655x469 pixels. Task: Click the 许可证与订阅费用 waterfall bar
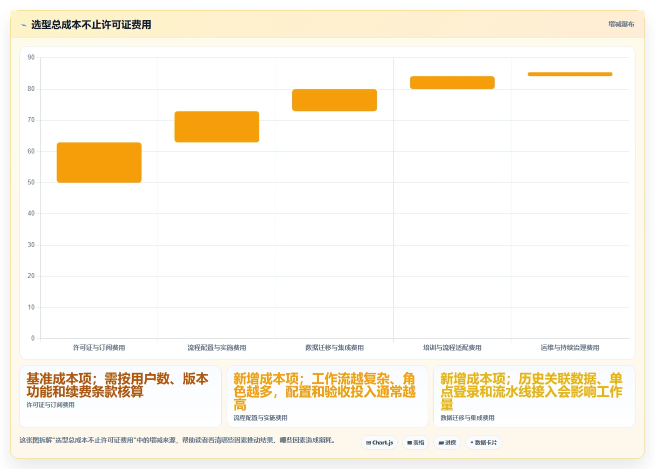click(99, 162)
